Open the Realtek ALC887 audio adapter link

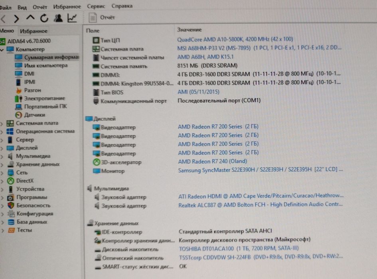pos(261,205)
